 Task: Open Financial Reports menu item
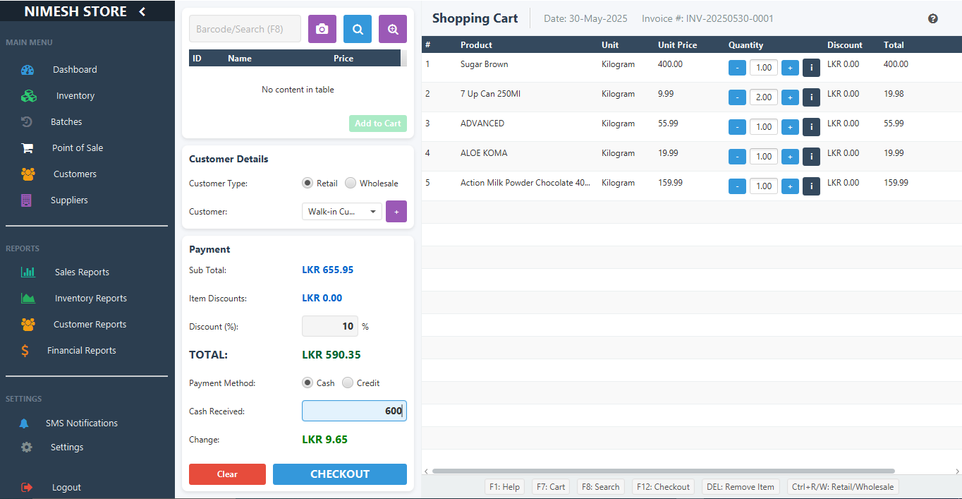(82, 351)
